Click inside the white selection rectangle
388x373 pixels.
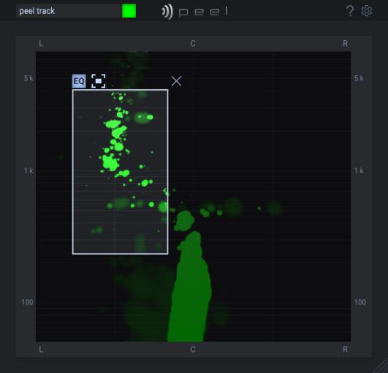coord(121,172)
